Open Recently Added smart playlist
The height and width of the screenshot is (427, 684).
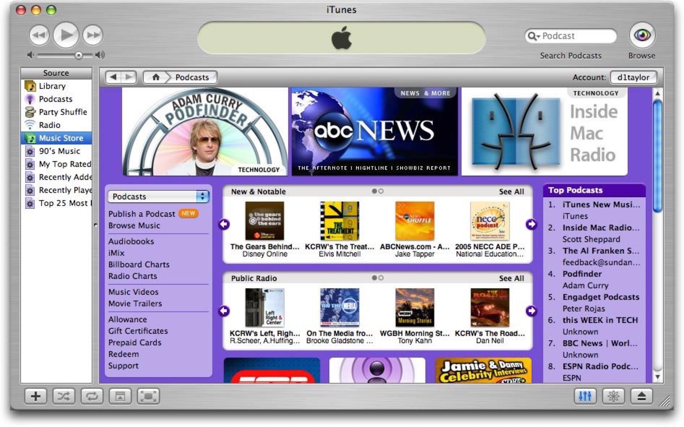[56, 177]
